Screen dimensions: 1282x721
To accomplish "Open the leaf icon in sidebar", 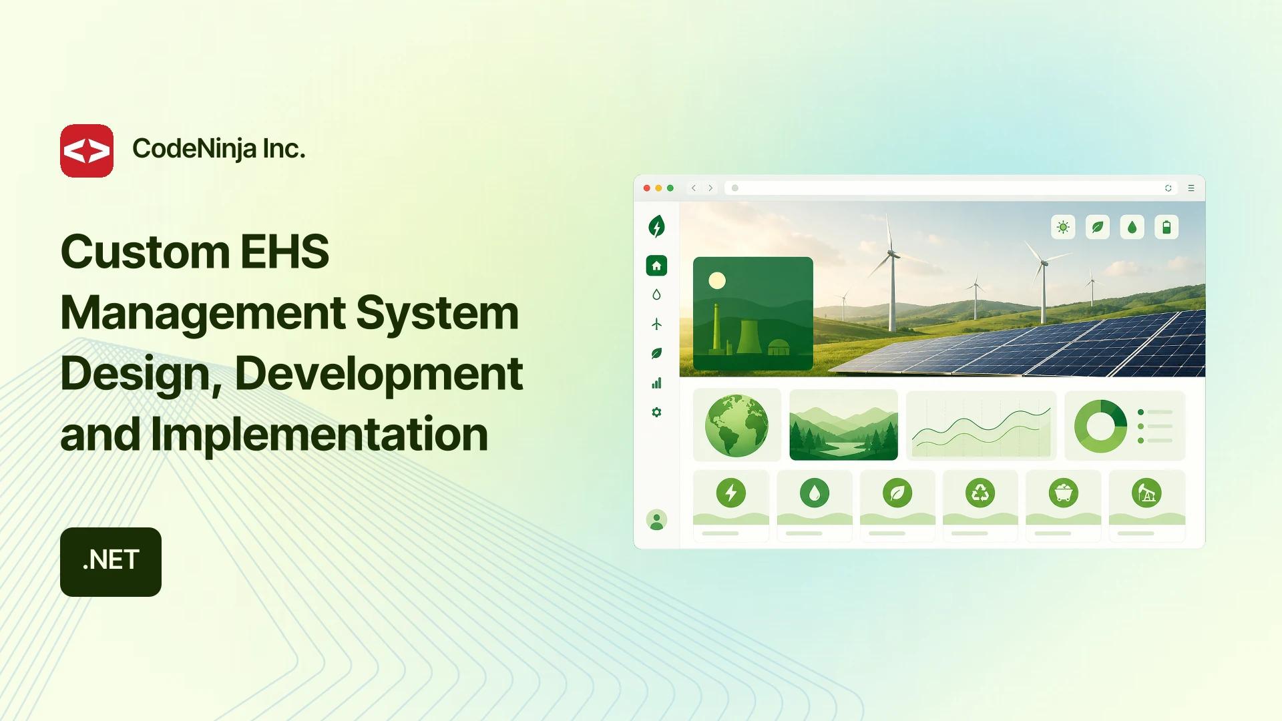I will [x=656, y=353].
